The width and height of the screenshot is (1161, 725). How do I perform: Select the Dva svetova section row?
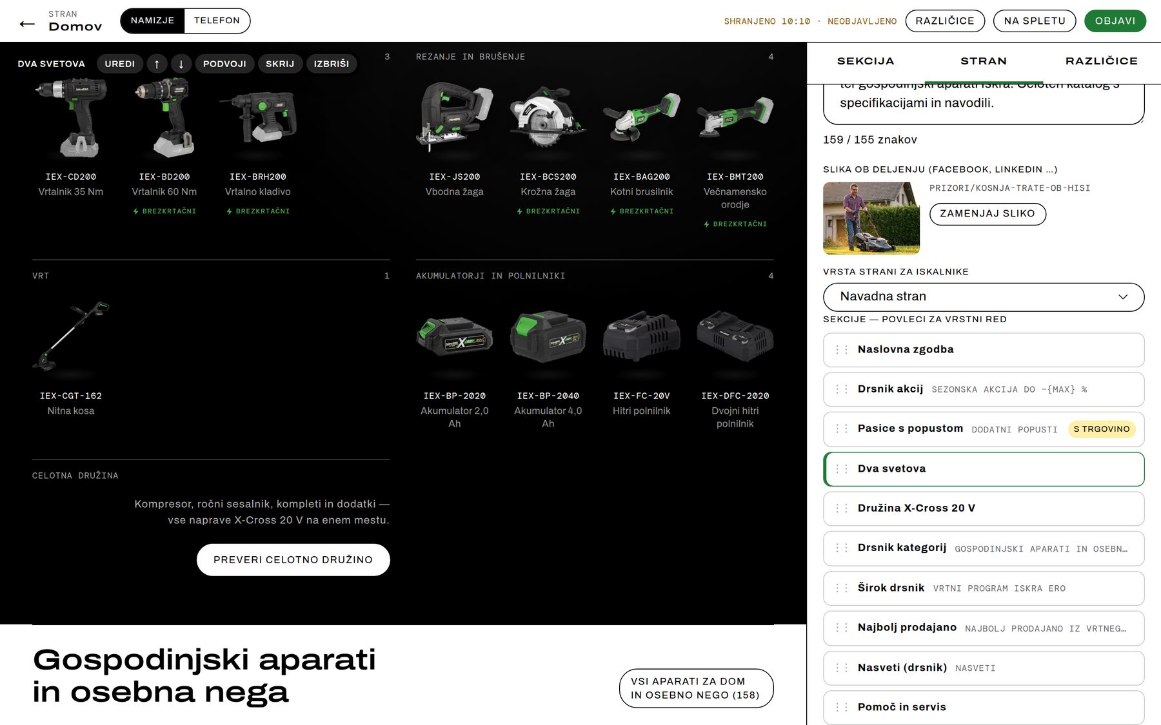pyautogui.click(x=984, y=469)
